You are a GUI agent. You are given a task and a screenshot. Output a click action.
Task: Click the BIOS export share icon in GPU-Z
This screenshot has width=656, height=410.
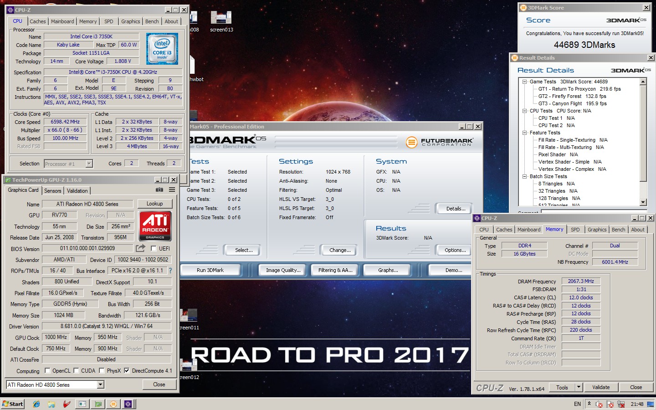pyautogui.click(x=140, y=248)
